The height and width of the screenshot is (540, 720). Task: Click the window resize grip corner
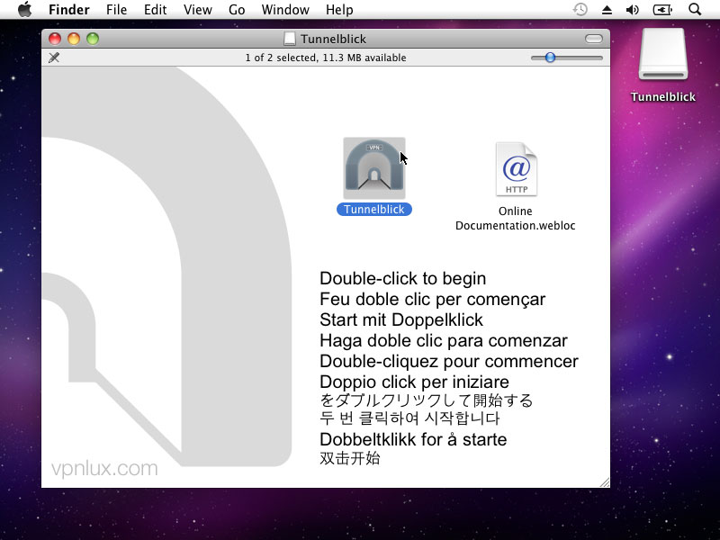click(605, 482)
